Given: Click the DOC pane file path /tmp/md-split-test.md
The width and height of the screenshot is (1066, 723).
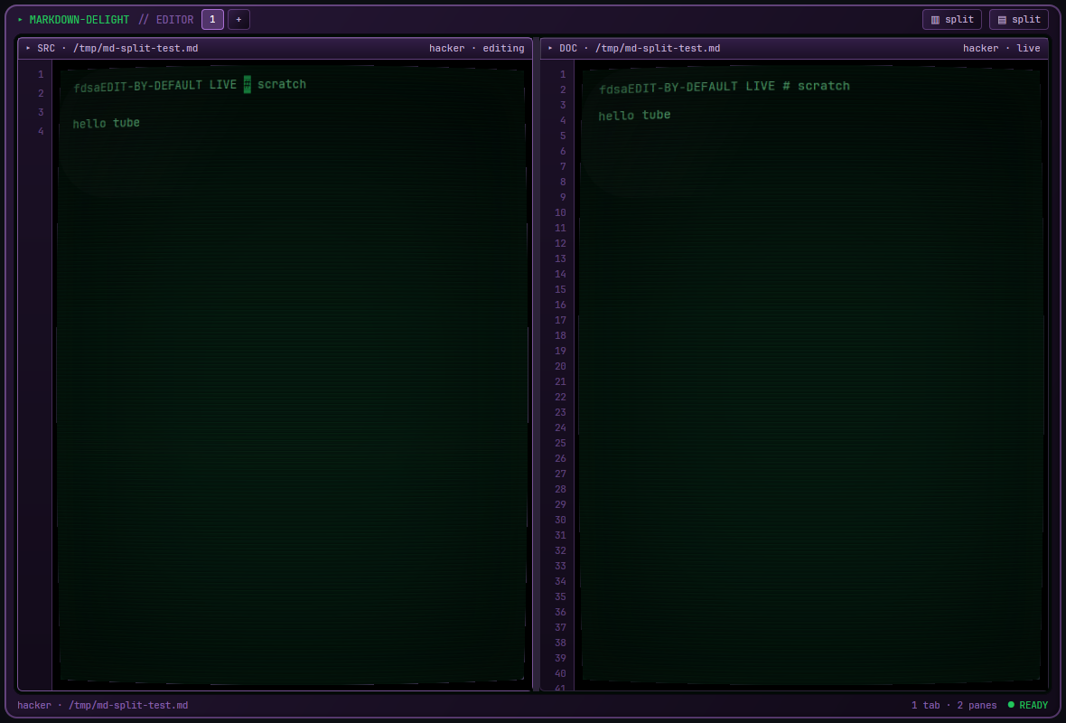Looking at the screenshot, I should (x=658, y=48).
